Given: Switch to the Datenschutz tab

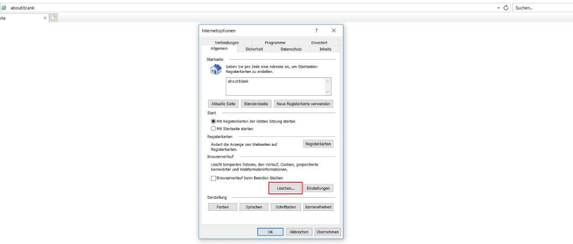Looking at the screenshot, I should pyautogui.click(x=291, y=49).
